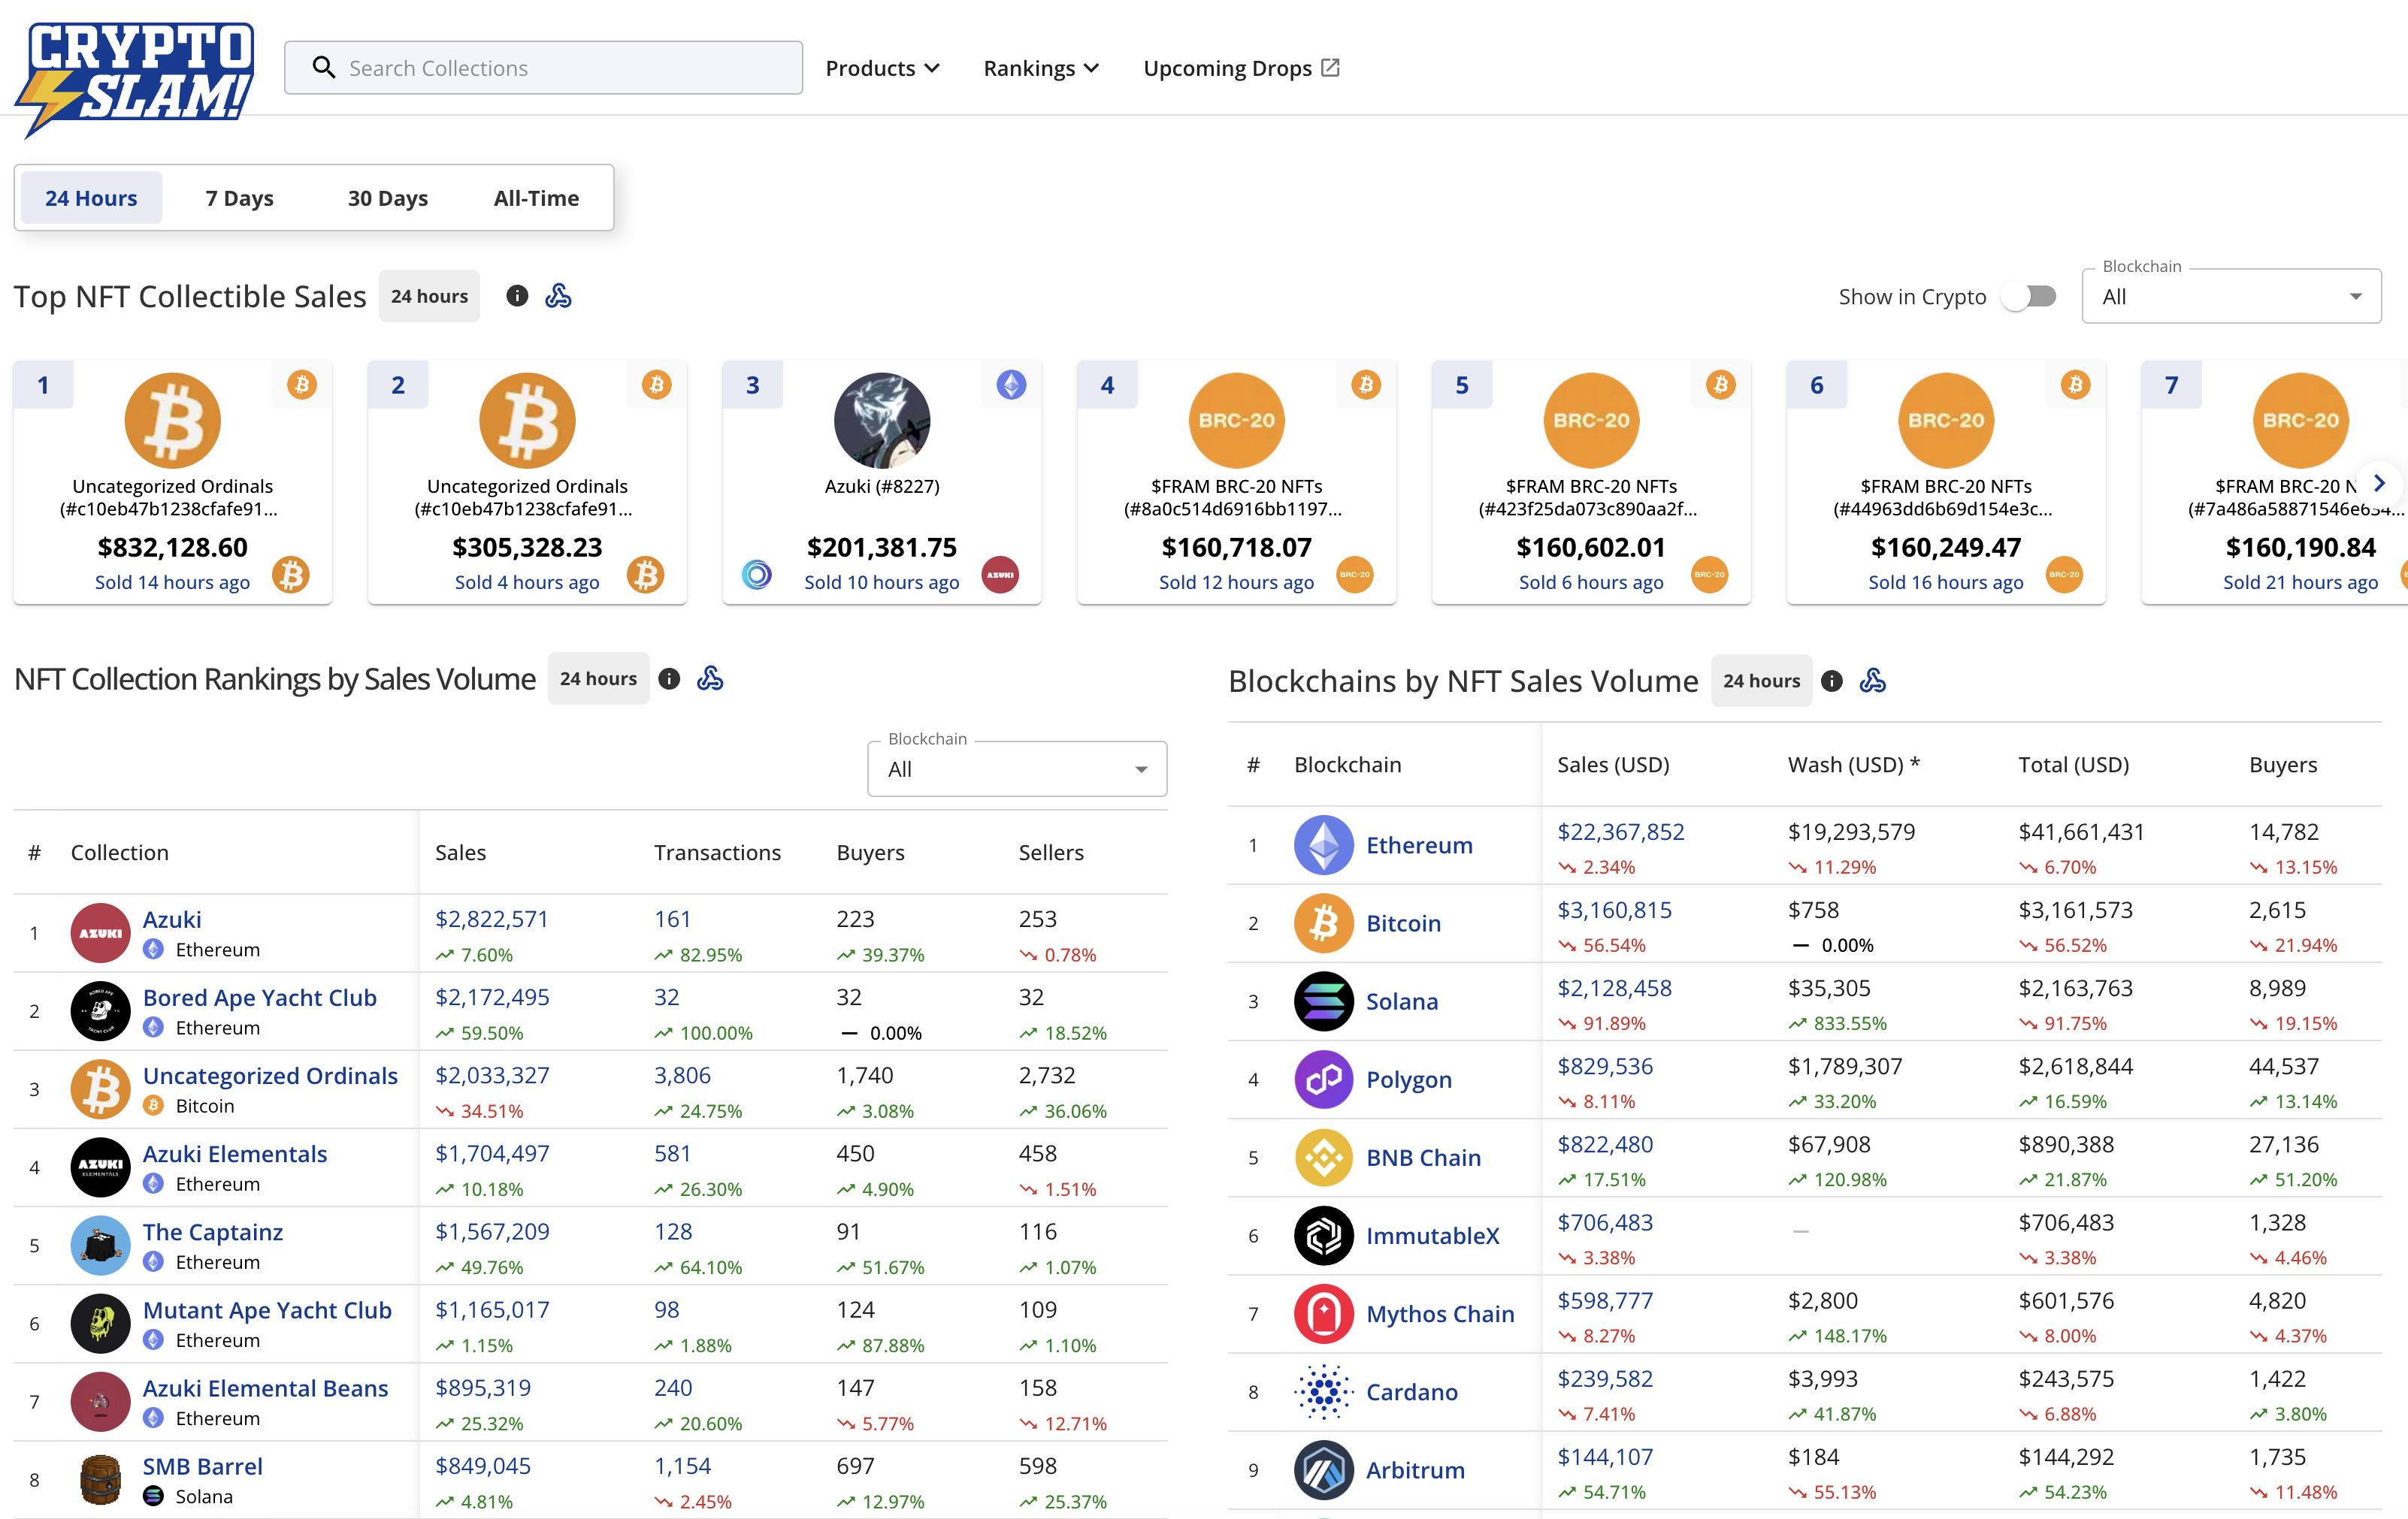Click the Mythos Chain logo icon
The width and height of the screenshot is (2408, 1519).
[1323, 1314]
